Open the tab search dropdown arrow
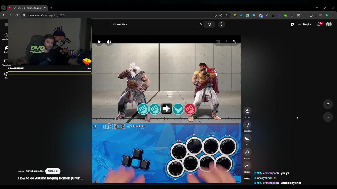 3,8
